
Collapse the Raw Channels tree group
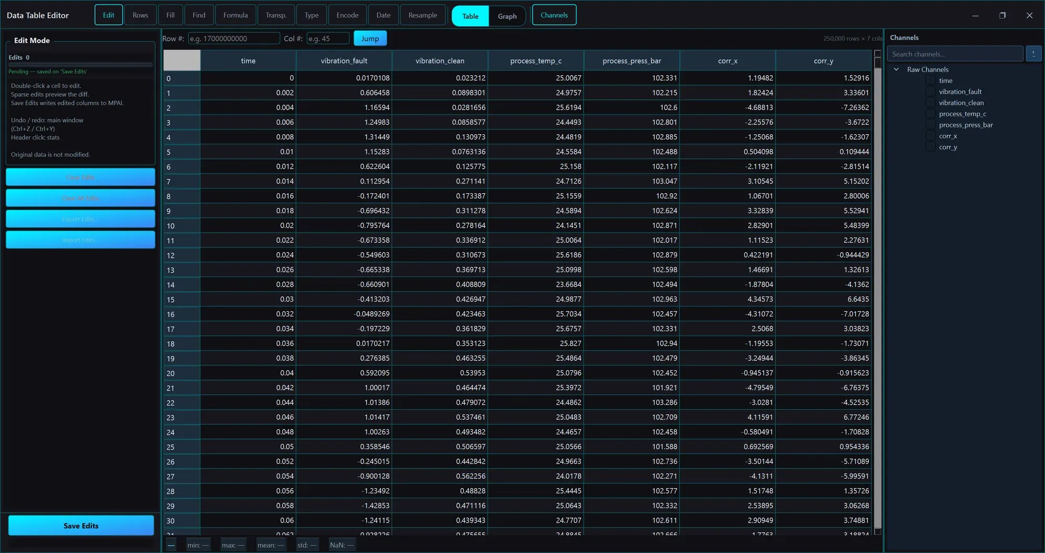[x=896, y=69]
